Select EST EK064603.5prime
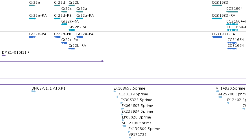Screen dimensions: 246x139 pos(137,106)
